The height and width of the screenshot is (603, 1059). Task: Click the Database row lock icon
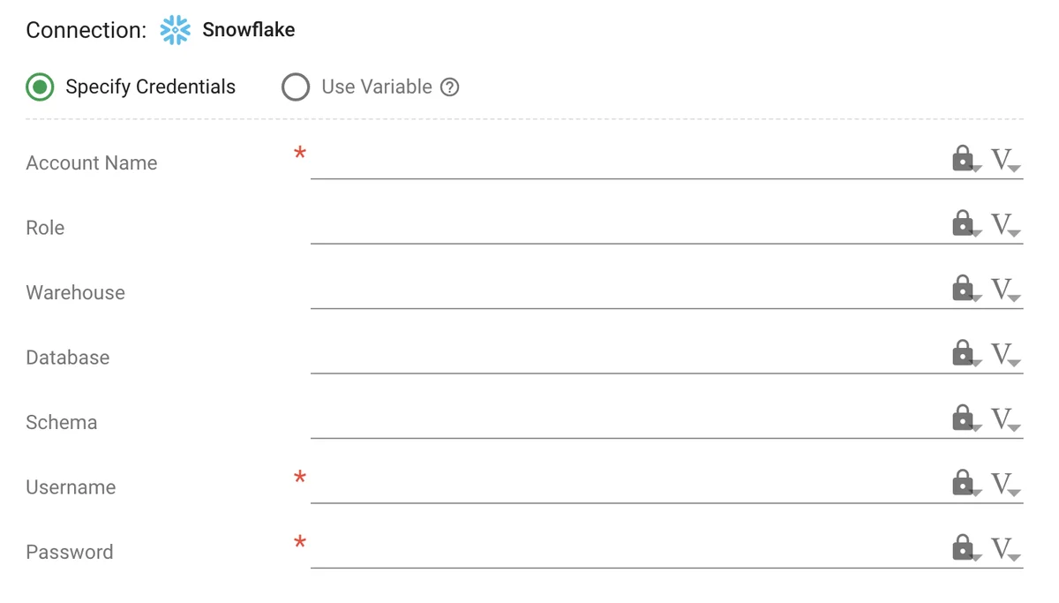pos(963,353)
